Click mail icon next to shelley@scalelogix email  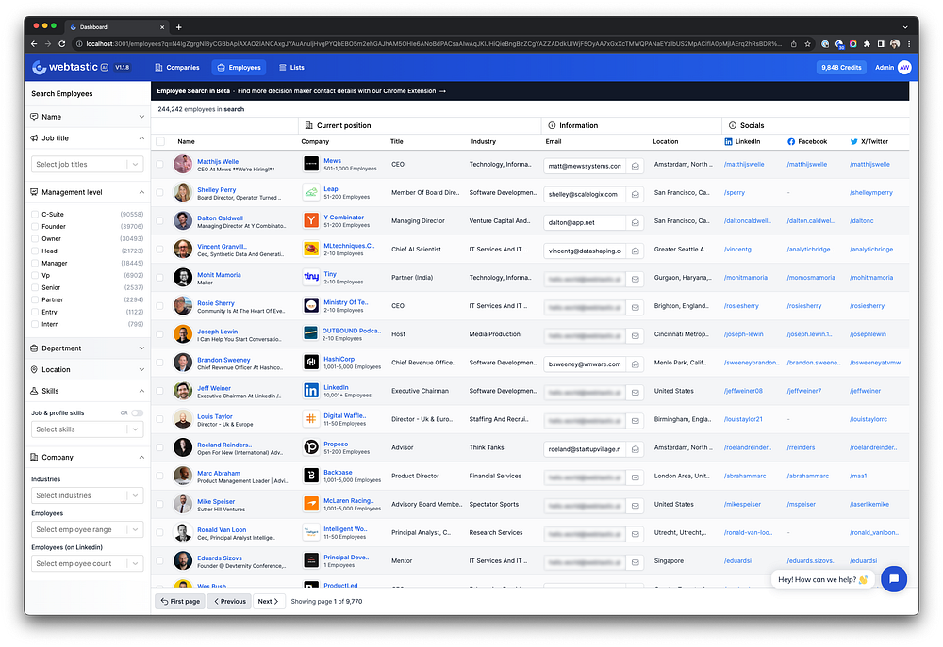pyautogui.click(x=635, y=194)
